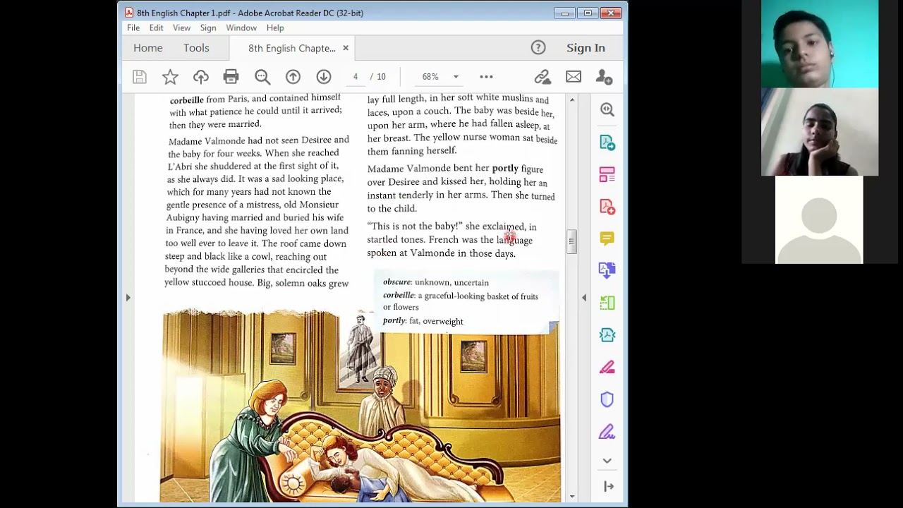Expand more tools chevron in the right pane
Viewport: 903px width, 508px height.
pos(607,461)
